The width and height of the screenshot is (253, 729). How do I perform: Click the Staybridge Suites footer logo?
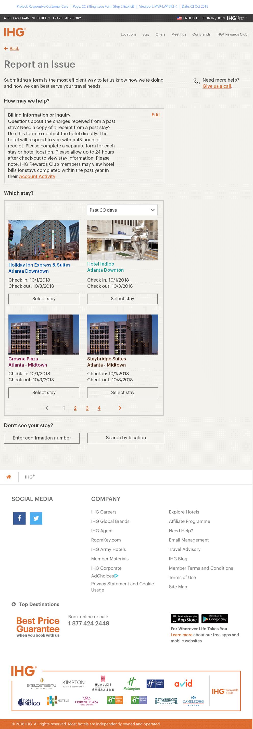166,701
